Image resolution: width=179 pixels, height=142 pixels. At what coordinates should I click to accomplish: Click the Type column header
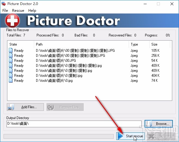(x=139, y=44)
